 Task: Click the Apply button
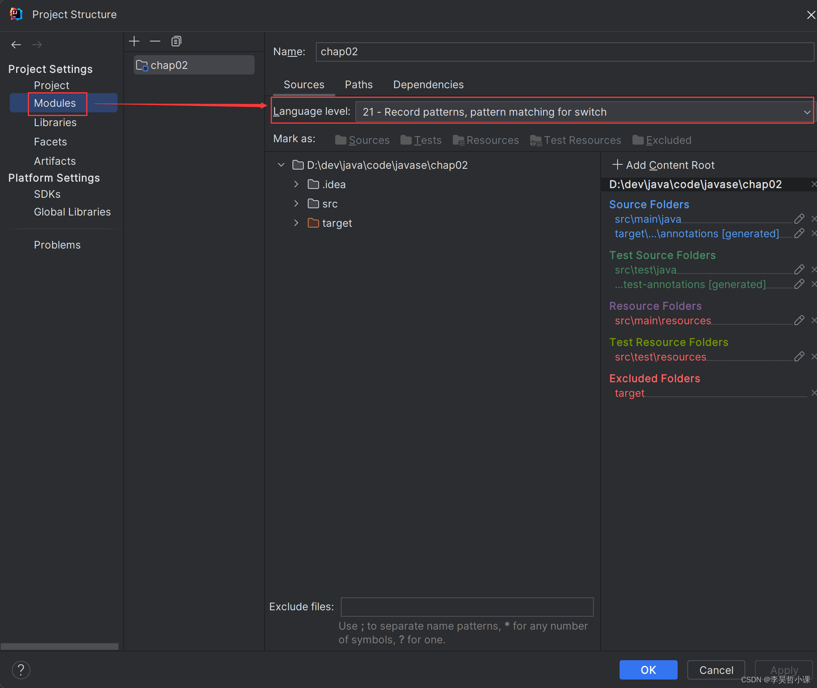tap(784, 669)
